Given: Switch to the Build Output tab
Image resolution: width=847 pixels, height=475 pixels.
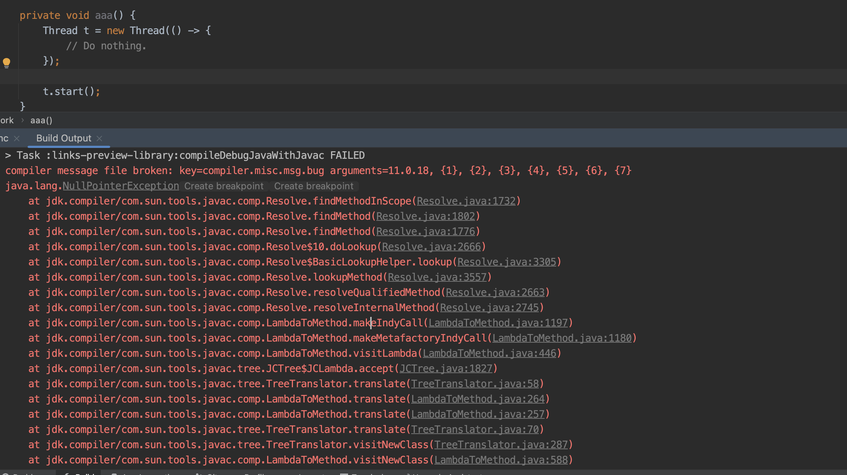Looking at the screenshot, I should (64, 139).
